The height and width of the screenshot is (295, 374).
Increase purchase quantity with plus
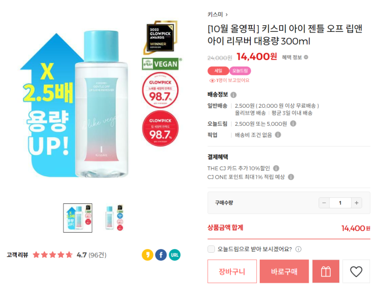click(x=356, y=203)
